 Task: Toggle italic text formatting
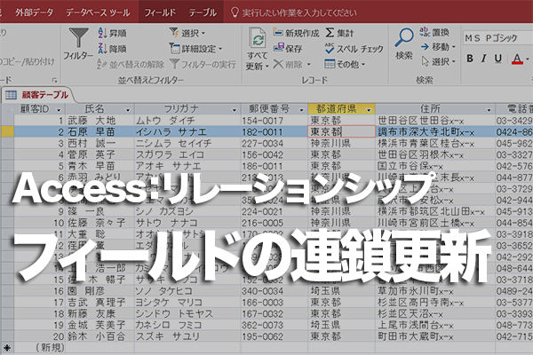[485, 59]
